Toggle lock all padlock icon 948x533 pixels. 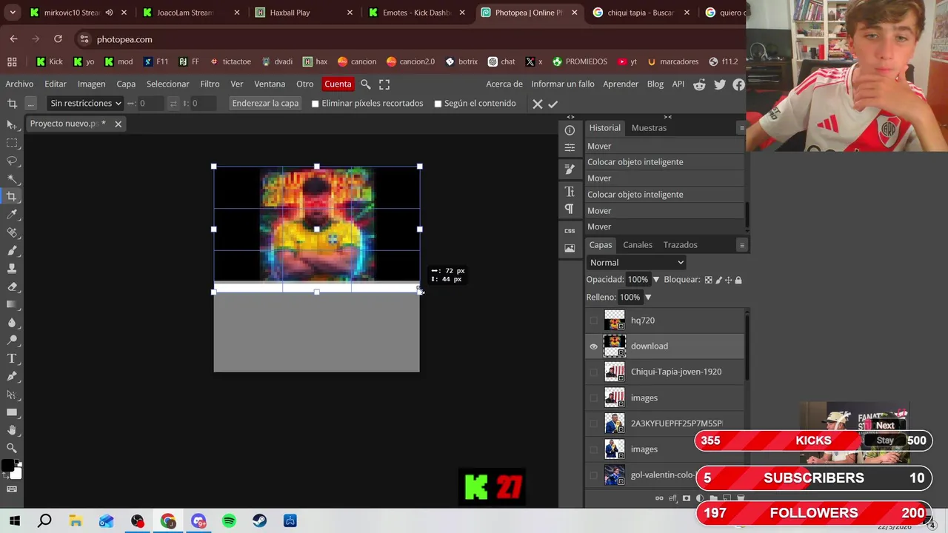[x=738, y=280]
